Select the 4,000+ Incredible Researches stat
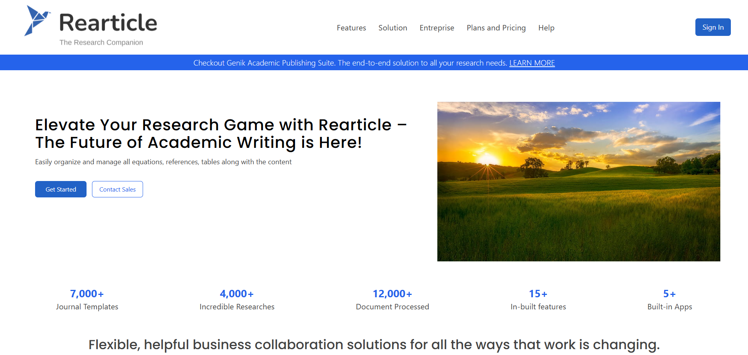Screen dimensions: 748x355 237,300
